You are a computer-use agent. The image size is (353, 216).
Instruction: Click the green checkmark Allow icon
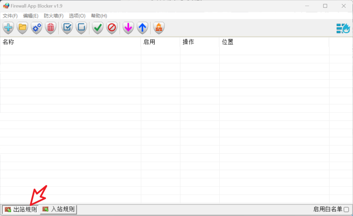point(97,28)
